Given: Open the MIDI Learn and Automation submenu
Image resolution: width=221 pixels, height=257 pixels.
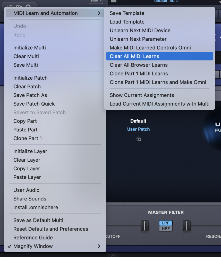Looking at the screenshot, I should tap(55, 13).
